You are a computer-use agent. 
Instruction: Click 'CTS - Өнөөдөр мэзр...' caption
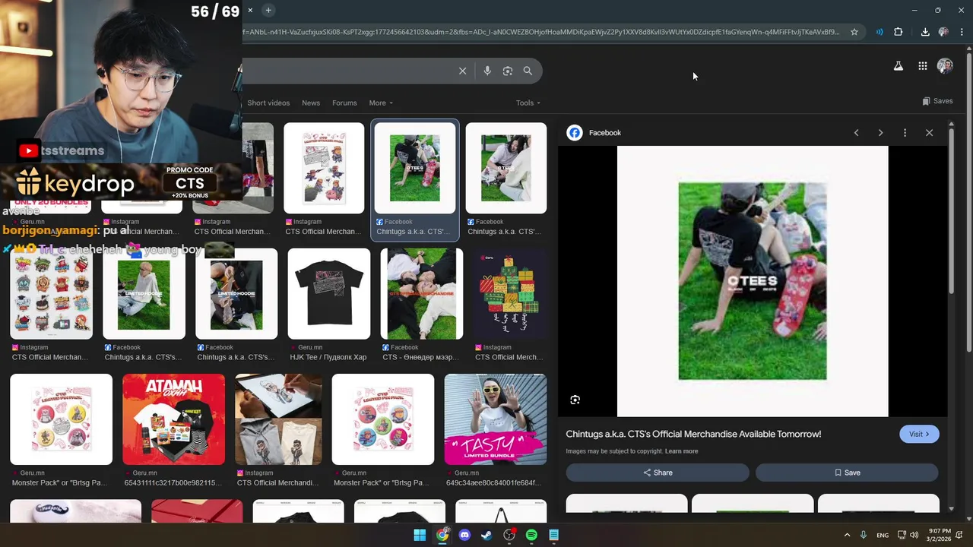420,357
